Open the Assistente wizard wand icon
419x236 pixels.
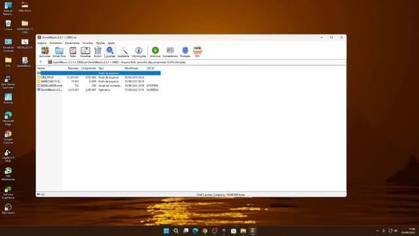pos(124,52)
